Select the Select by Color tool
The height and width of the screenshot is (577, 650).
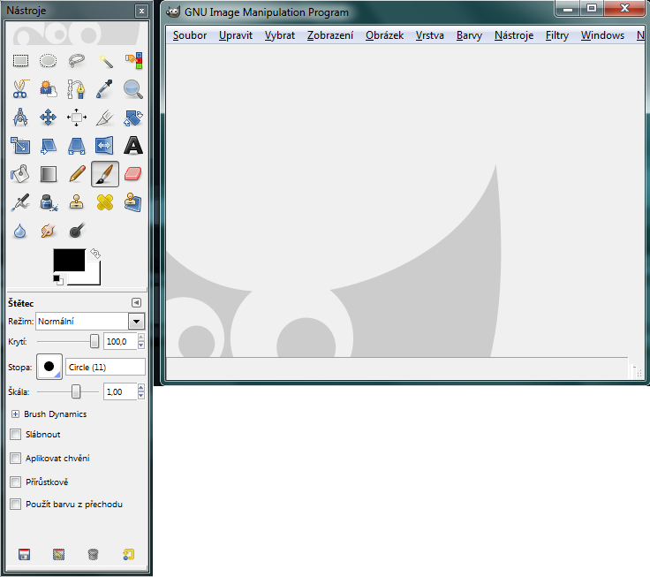pos(133,61)
